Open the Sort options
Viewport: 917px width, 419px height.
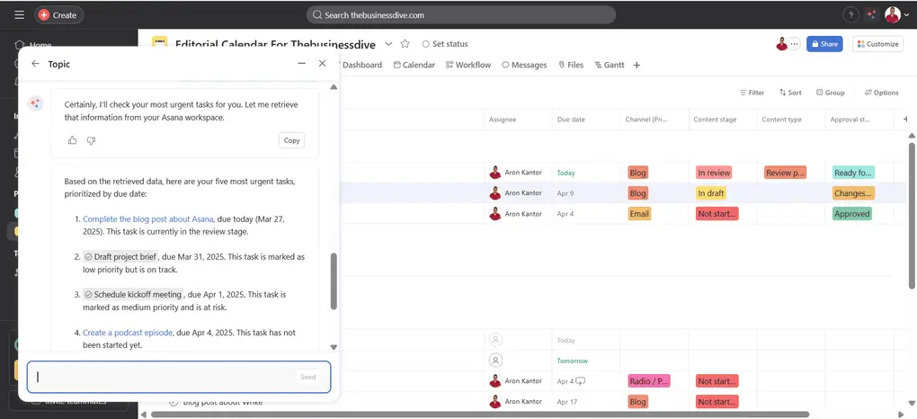790,93
